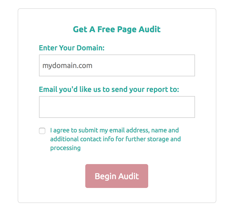The width and height of the screenshot is (234, 216).
Task: Activate the email input below its label
Action: point(116,107)
